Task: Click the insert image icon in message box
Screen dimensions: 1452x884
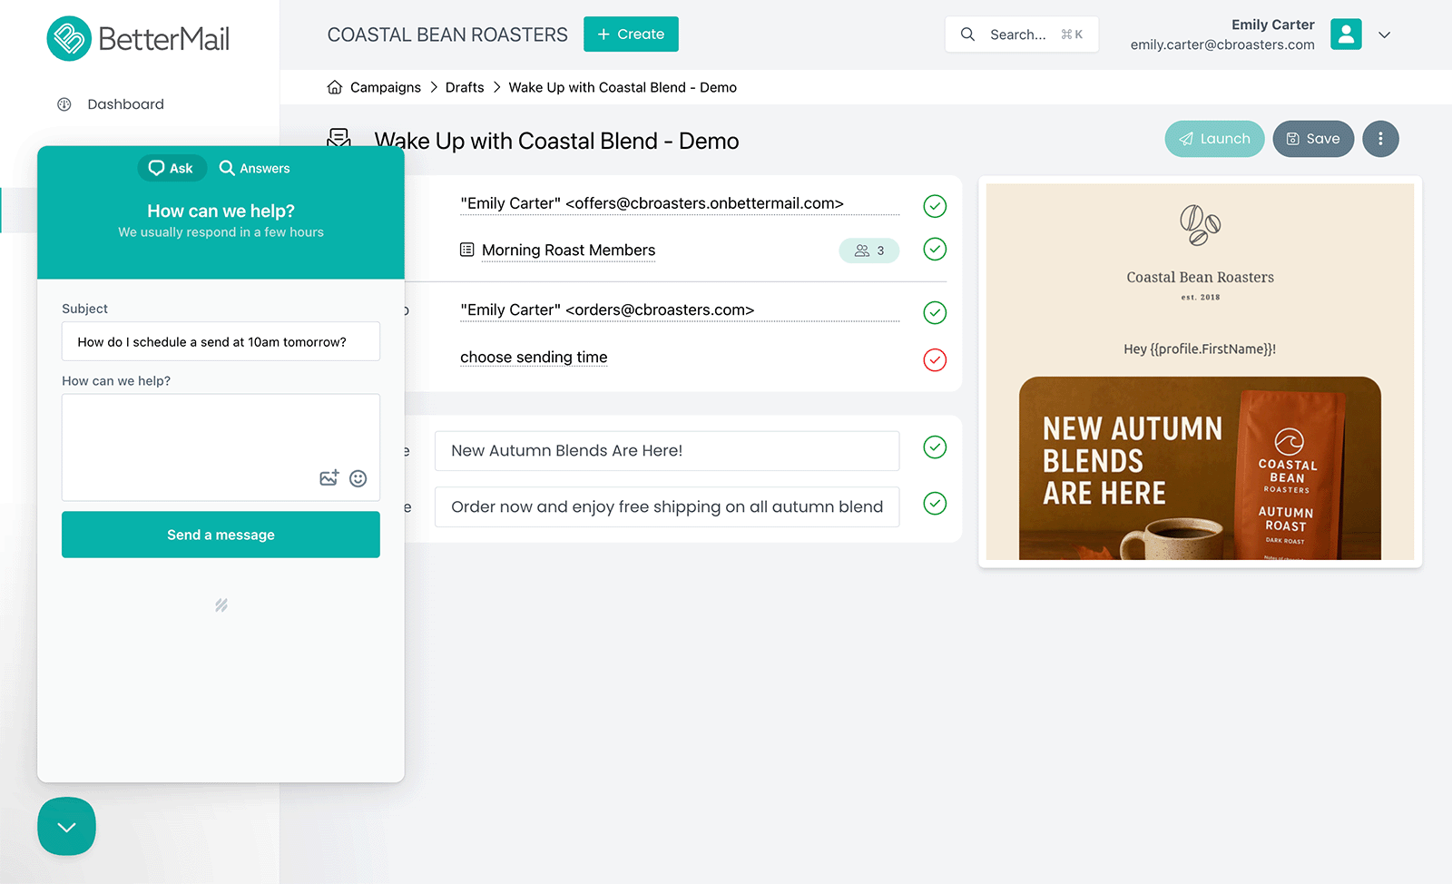Action: [329, 478]
